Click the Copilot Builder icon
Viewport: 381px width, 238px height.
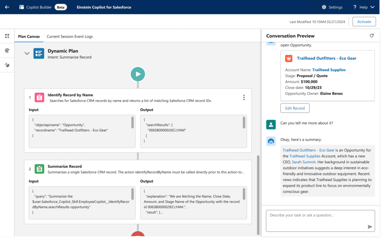pyautogui.click(x=22, y=7)
